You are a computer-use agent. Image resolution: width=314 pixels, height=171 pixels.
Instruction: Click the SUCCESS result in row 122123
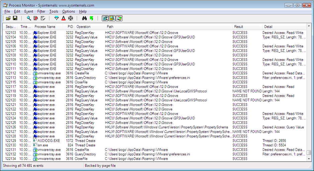pyautogui.click(x=240, y=114)
